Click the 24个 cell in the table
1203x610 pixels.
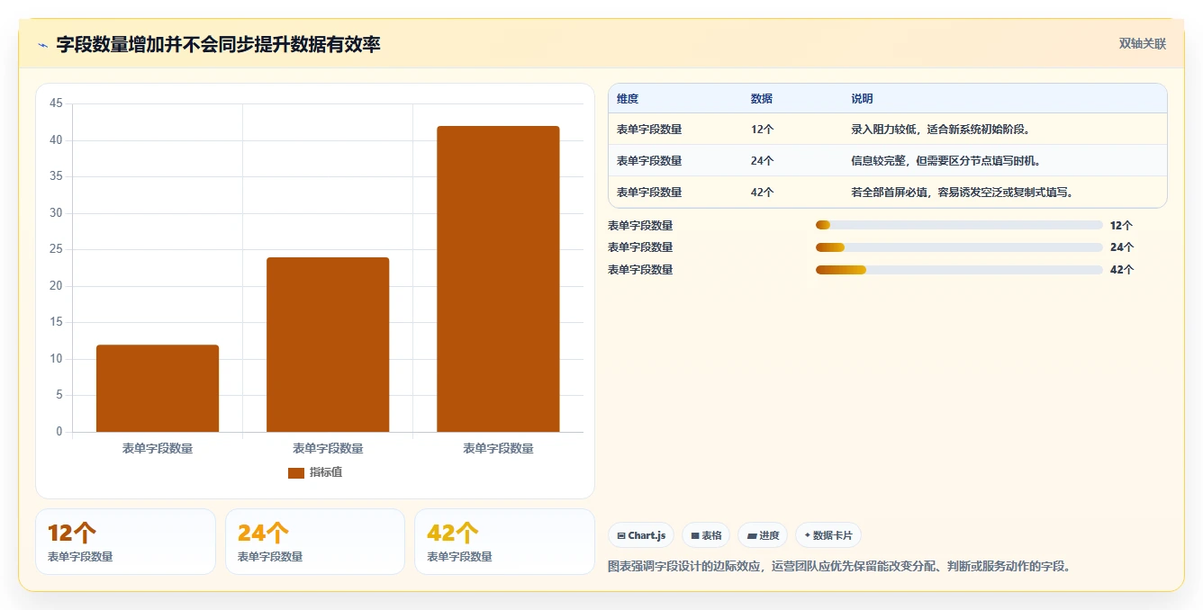(x=762, y=161)
